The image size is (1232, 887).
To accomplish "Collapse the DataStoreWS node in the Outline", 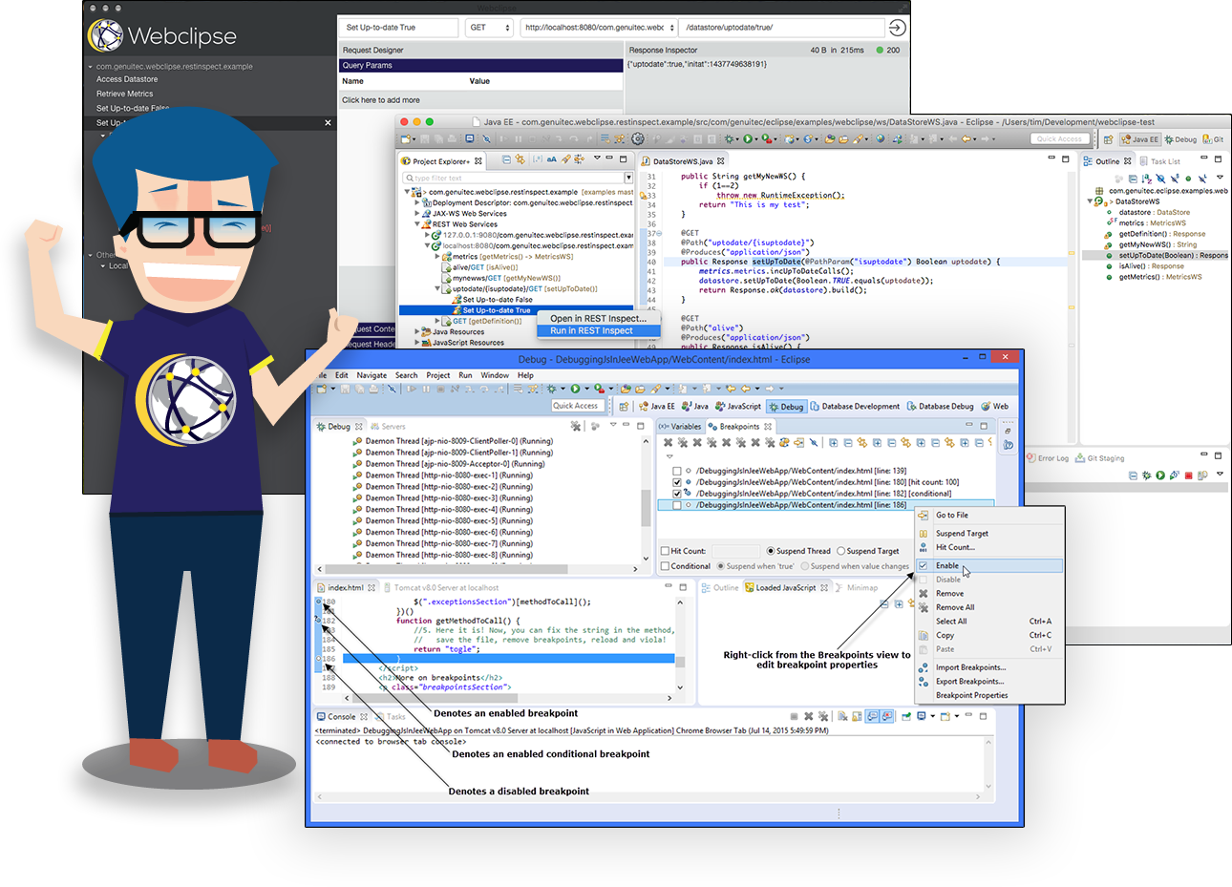I will (1091, 201).
